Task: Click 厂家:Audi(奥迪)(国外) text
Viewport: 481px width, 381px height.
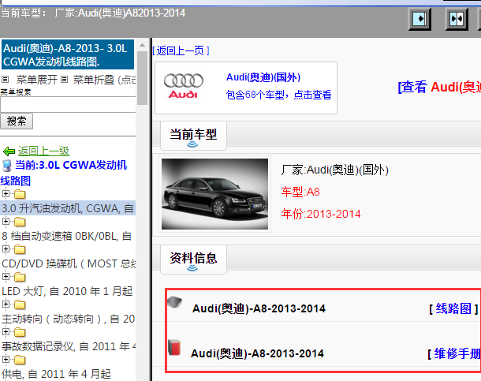Action: (x=335, y=170)
